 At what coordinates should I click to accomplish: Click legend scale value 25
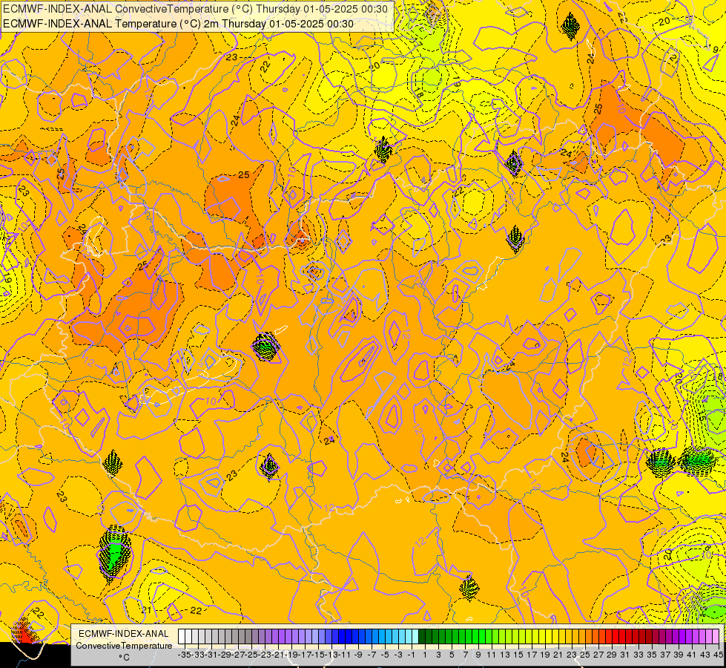pyautogui.click(x=585, y=655)
